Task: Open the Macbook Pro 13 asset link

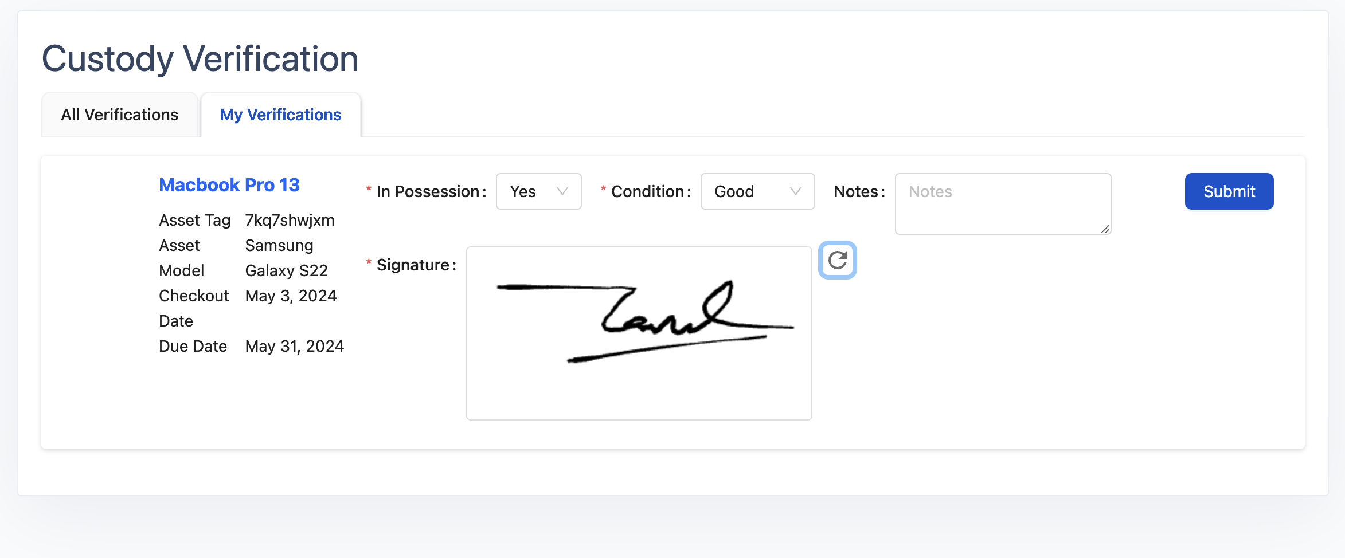Action: 229,185
